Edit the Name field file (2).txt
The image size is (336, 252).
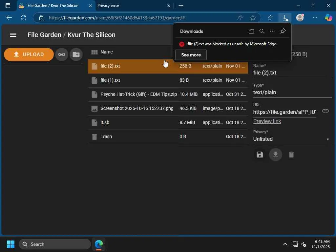292,73
